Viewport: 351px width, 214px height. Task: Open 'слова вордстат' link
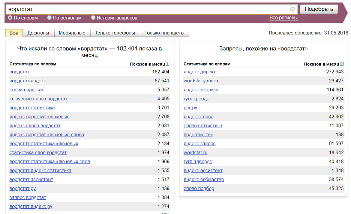tap(26, 90)
